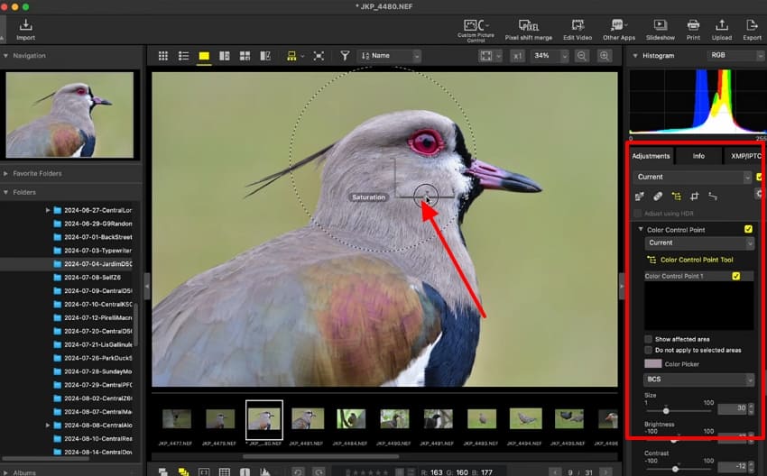
Task: Adjust the Contrast slider handle
Action: point(675,469)
